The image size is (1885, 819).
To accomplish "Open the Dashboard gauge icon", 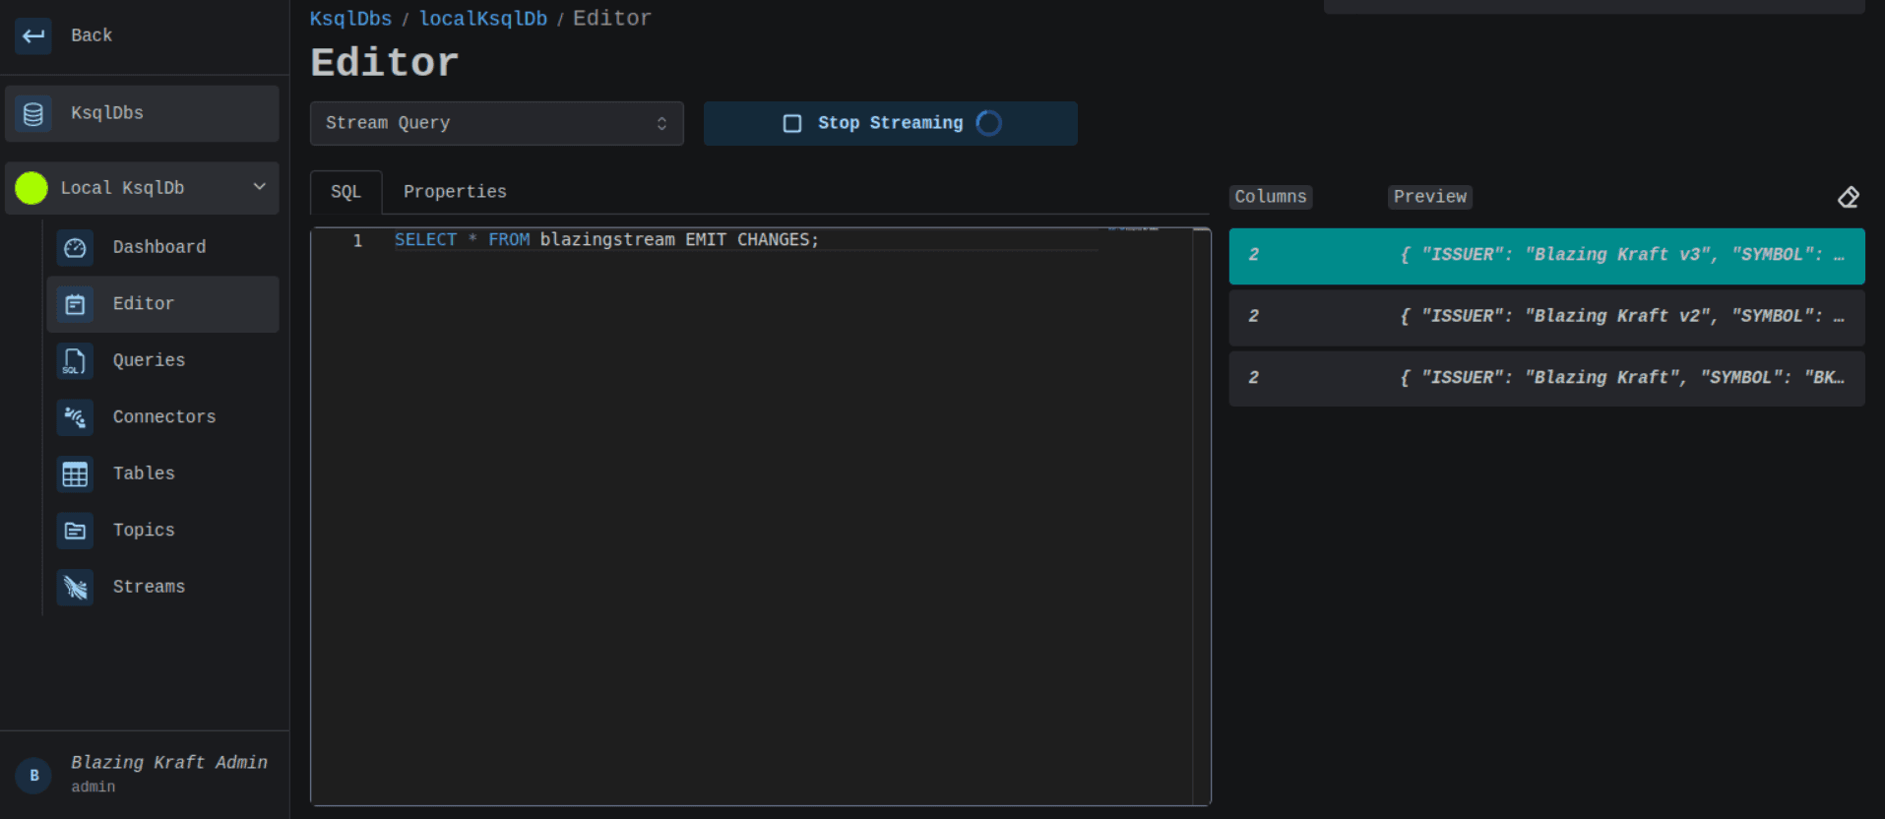I will pyautogui.click(x=75, y=248).
